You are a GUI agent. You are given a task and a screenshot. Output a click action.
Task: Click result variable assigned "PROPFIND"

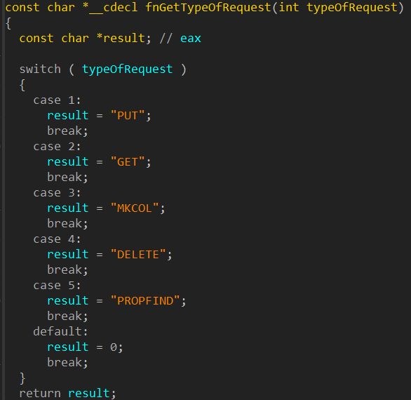pyautogui.click(x=68, y=300)
